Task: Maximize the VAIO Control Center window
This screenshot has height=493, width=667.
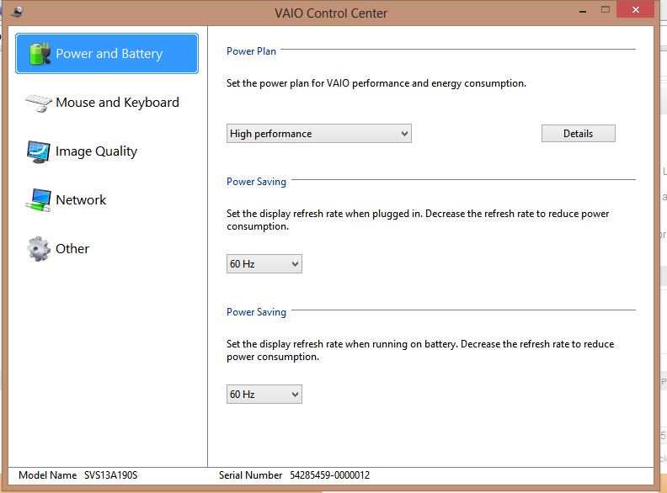Action: point(606,10)
